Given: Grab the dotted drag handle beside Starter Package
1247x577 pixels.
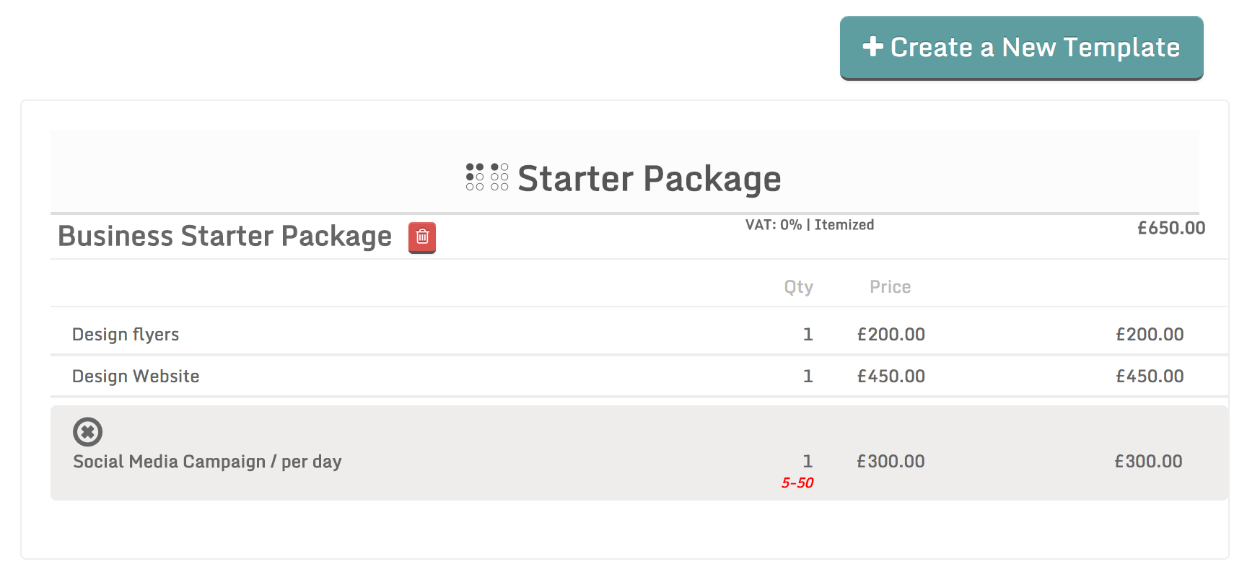Looking at the screenshot, I should coord(487,177).
